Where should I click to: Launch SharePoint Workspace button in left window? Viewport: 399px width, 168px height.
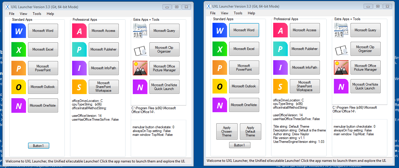pyautogui.click(x=104, y=87)
